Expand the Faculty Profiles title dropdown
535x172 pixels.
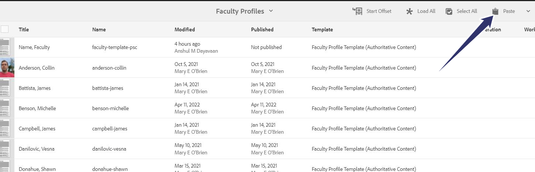coord(271,11)
